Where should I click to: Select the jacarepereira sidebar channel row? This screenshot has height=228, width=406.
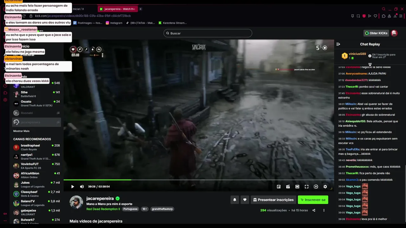pyautogui.click(x=36, y=122)
